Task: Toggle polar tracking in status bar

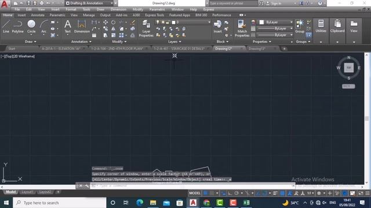Action: 236,193
